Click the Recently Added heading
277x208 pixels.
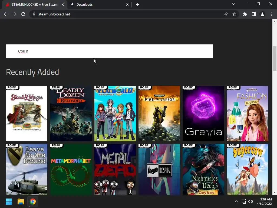(32, 72)
